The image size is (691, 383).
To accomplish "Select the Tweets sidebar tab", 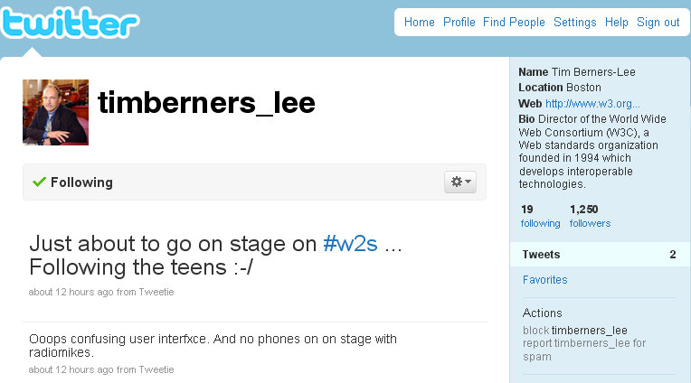I will click(x=601, y=255).
